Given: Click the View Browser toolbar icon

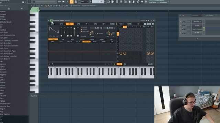Looking at the screenshot, I should point(125,2).
